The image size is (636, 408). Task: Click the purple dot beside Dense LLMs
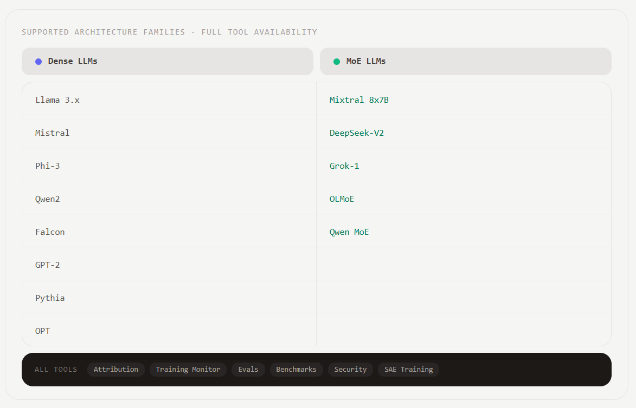38,62
